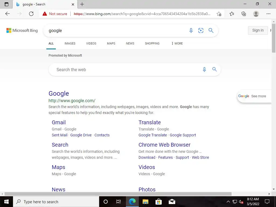The image size is (276, 207).
Task: Expand the MORE dropdown menu
Action: [x=177, y=43]
